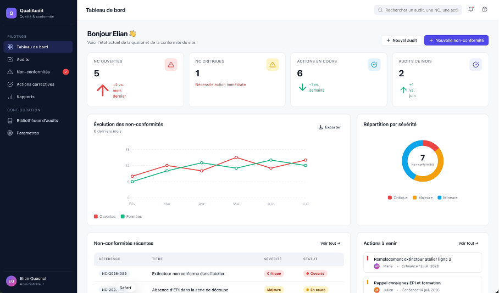The width and height of the screenshot is (499, 293).
Task: Click the En cours status badge
Action: 315,290
